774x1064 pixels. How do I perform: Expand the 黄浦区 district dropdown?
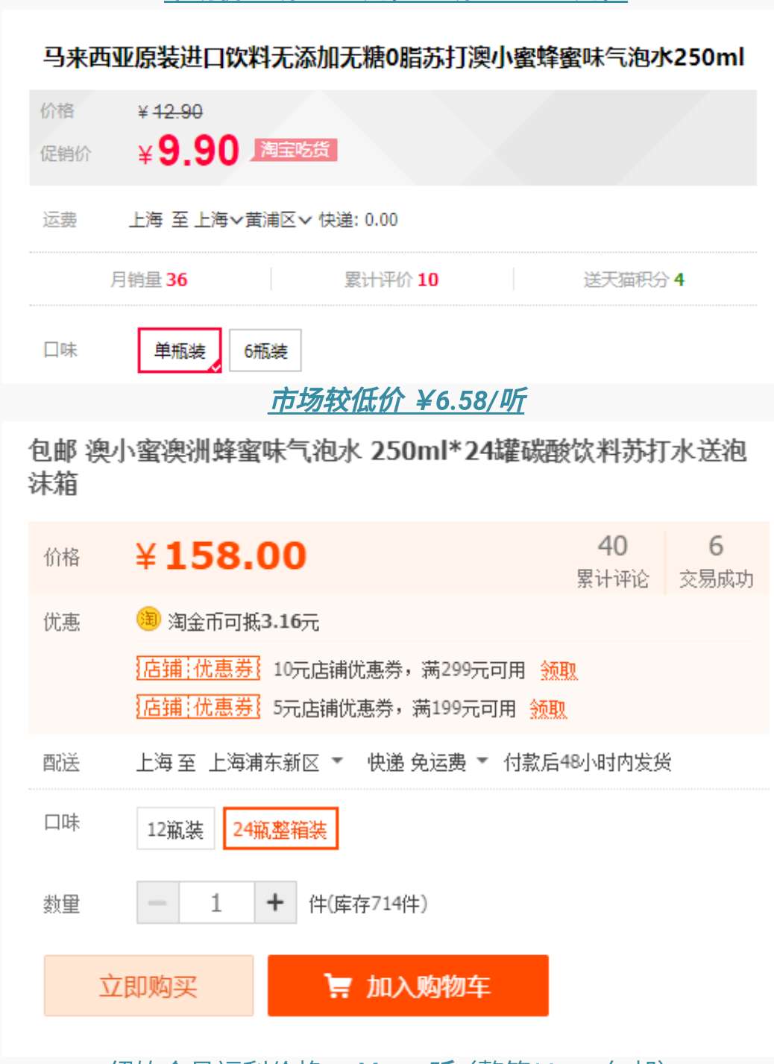278,220
